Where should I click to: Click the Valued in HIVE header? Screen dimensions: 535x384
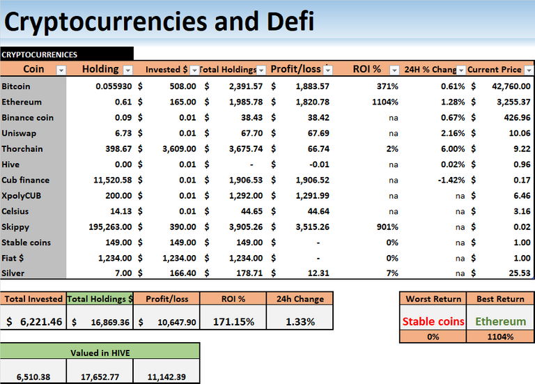coord(100,351)
